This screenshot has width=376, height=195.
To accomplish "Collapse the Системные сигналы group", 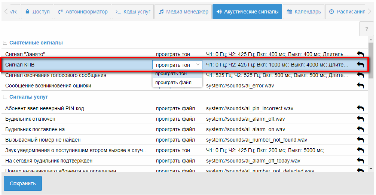I will pyautogui.click(x=5, y=43).
